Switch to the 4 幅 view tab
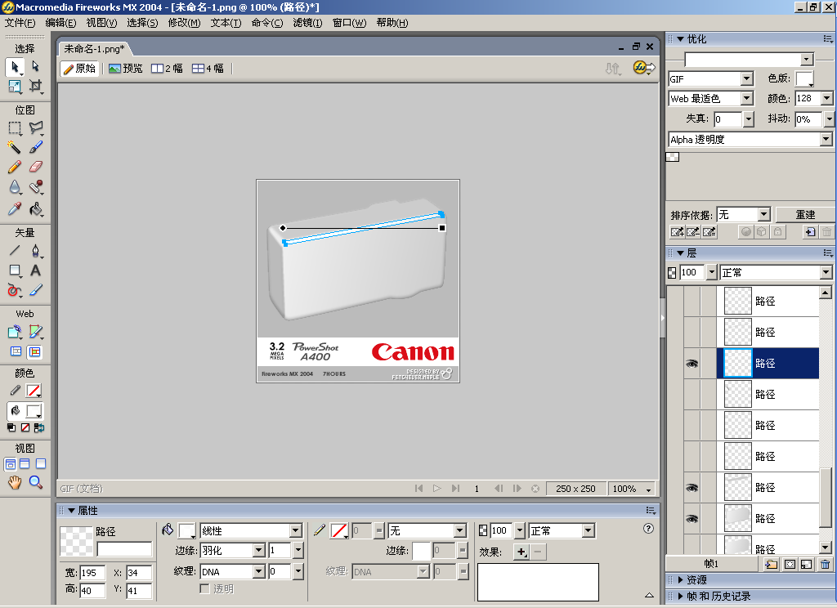Image resolution: width=837 pixels, height=608 pixels. pyautogui.click(x=208, y=69)
